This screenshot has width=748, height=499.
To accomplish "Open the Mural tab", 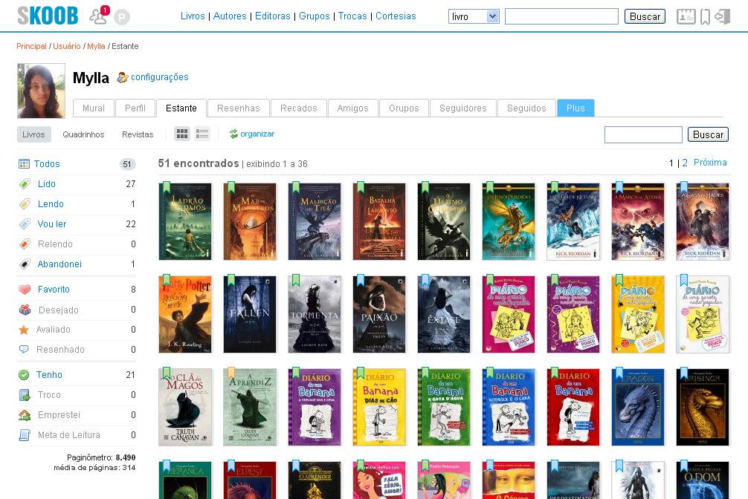I will click(x=94, y=108).
